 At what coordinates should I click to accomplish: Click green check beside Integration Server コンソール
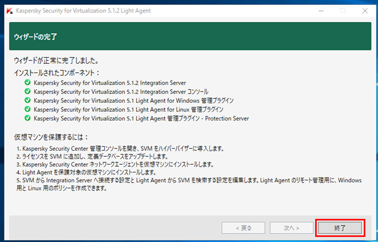click(x=28, y=92)
